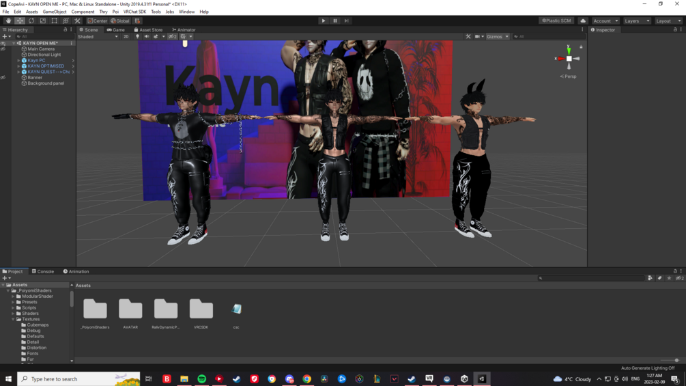Toggle pivot mode Center button

pos(97,20)
